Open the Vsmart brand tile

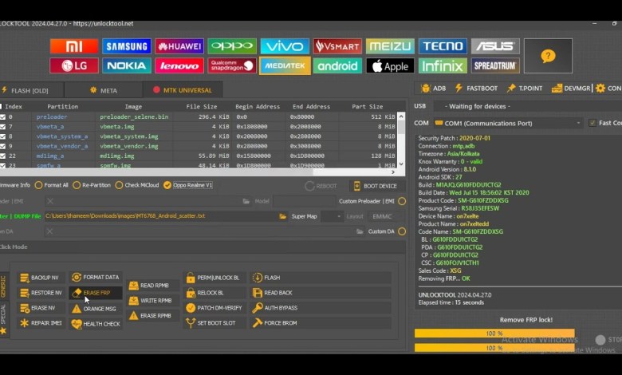click(337, 46)
